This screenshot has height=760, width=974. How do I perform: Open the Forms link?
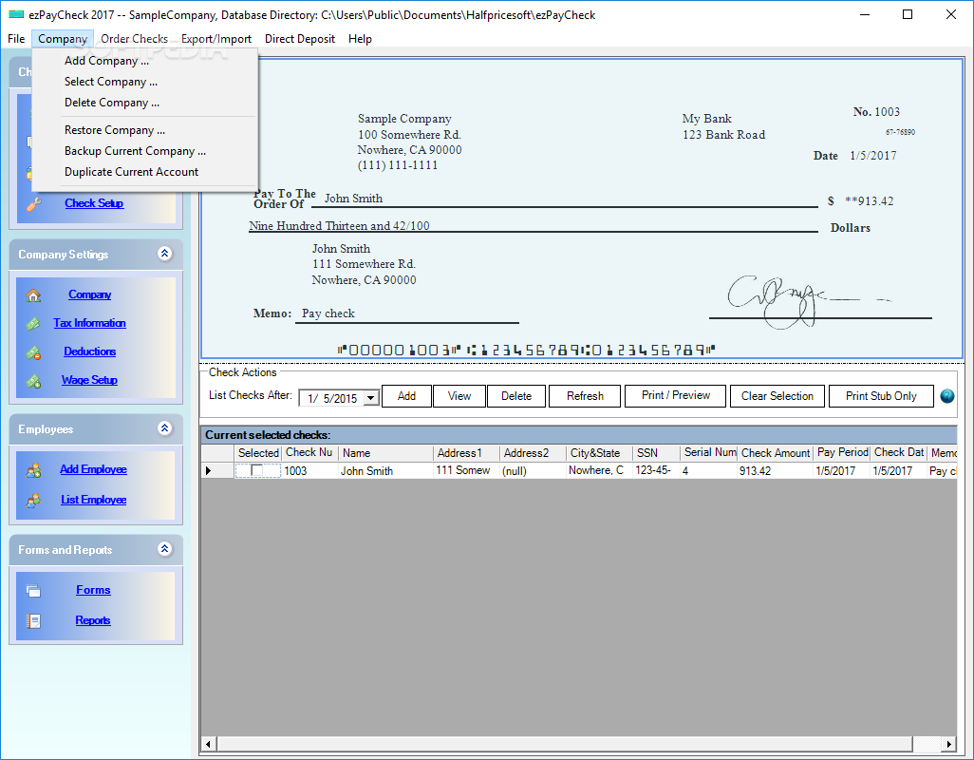[93, 590]
